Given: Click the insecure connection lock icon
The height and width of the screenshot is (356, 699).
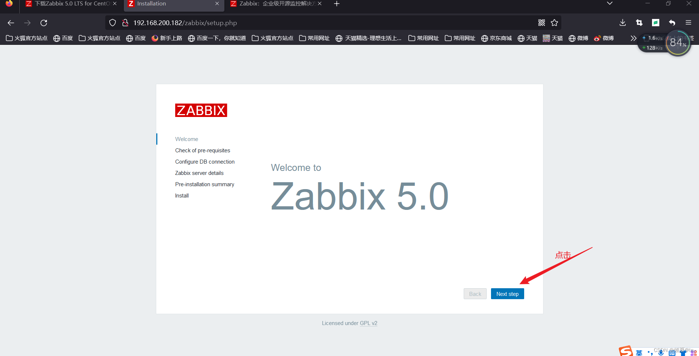Looking at the screenshot, I should (x=125, y=23).
